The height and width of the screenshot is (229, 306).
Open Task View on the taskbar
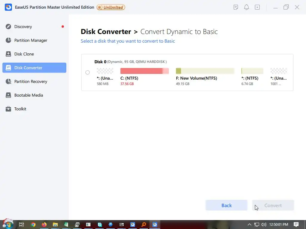(22, 225)
